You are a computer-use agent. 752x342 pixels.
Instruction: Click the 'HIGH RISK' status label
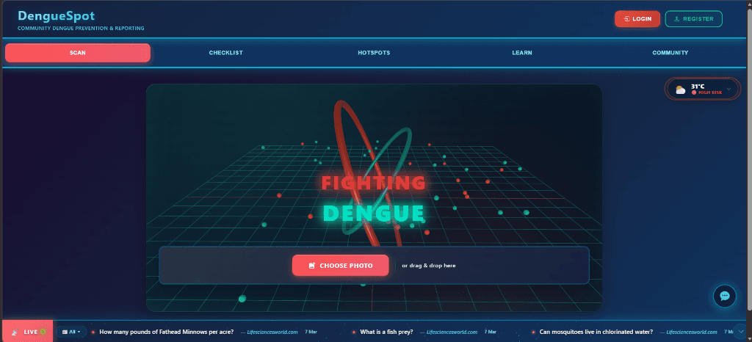click(710, 92)
